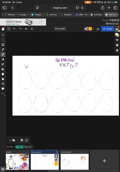Image resolution: width=120 pixels, height=172 pixels.
Task: Click the Undo arrow in top toolbar
Action: point(14,29)
